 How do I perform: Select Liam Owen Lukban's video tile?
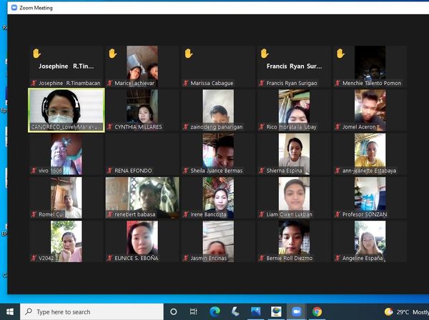coord(294,197)
